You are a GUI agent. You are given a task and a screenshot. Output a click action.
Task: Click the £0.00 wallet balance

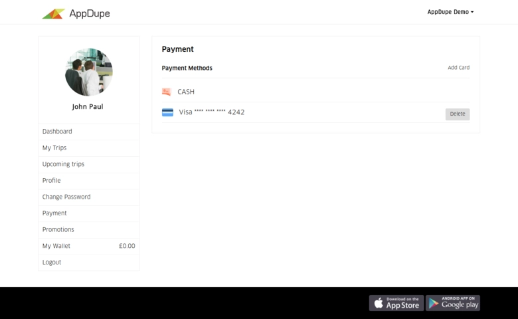tap(127, 246)
